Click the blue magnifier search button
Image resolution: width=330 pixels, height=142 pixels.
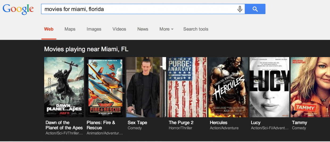(255, 9)
